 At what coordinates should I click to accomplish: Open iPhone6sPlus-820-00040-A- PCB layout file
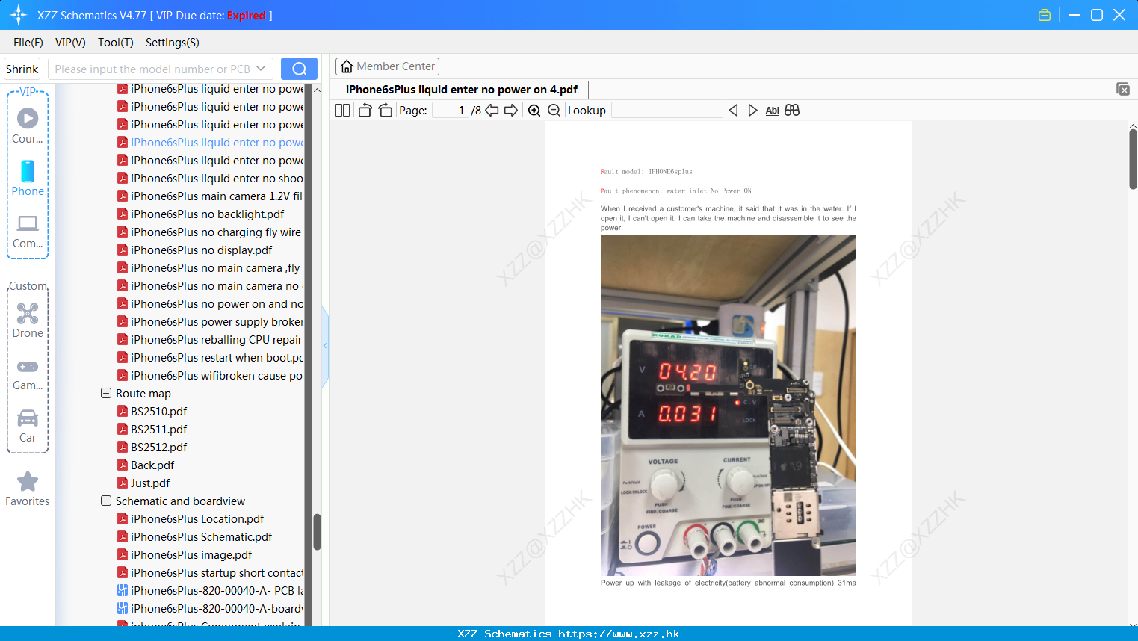pos(210,591)
